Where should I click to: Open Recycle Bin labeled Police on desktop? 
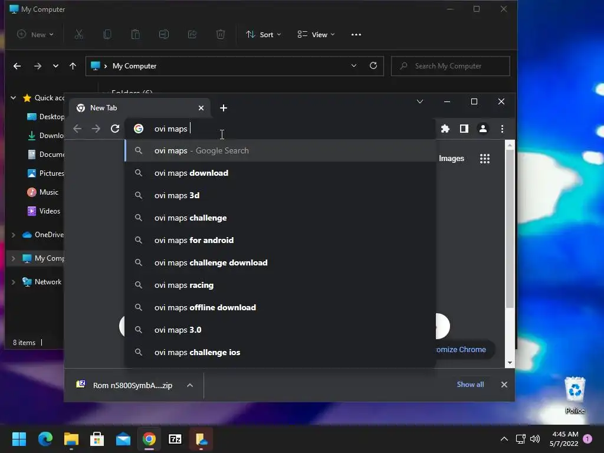pos(575,395)
